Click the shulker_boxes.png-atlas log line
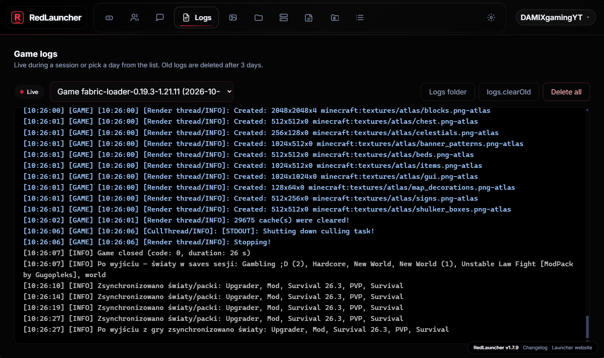The height and width of the screenshot is (358, 604). pos(267,209)
